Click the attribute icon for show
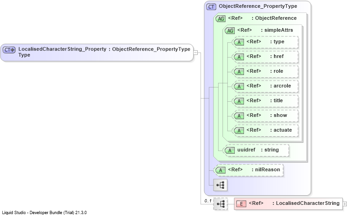This screenshot has width=347, height=215. [239, 116]
